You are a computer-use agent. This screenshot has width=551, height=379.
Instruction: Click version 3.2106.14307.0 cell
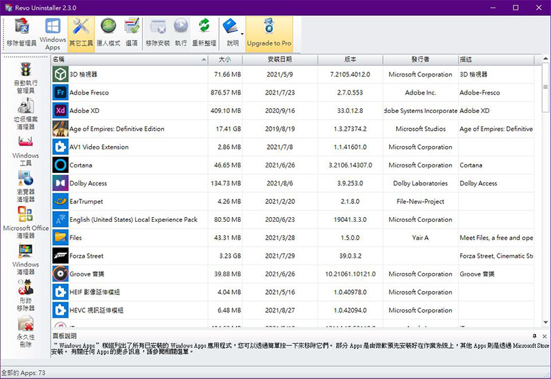pyautogui.click(x=350, y=165)
